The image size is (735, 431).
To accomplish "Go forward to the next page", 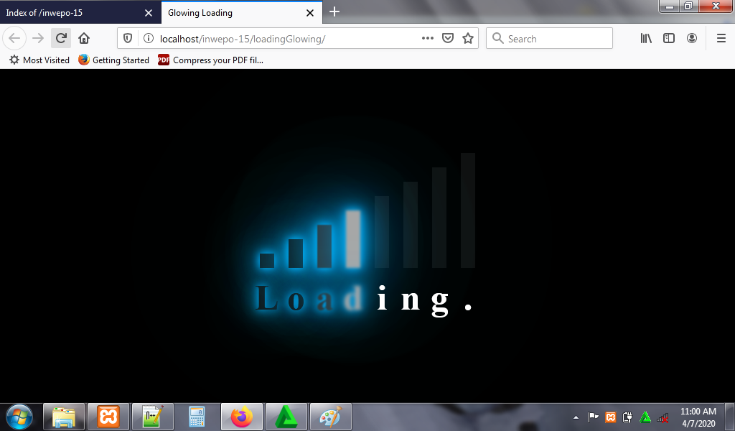I will (x=38, y=38).
